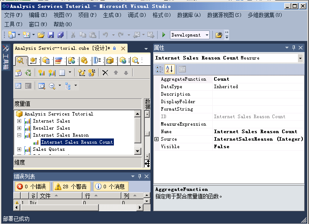The image size is (309, 224).
Task: Toggle the 0 errors filter
Action: pos(32,187)
